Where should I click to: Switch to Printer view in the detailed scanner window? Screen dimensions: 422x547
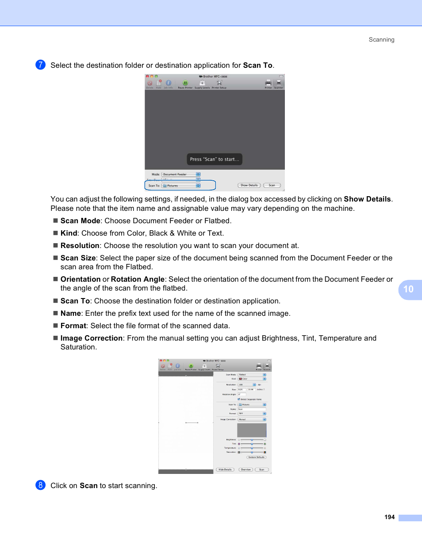pyautogui.click(x=259, y=367)
